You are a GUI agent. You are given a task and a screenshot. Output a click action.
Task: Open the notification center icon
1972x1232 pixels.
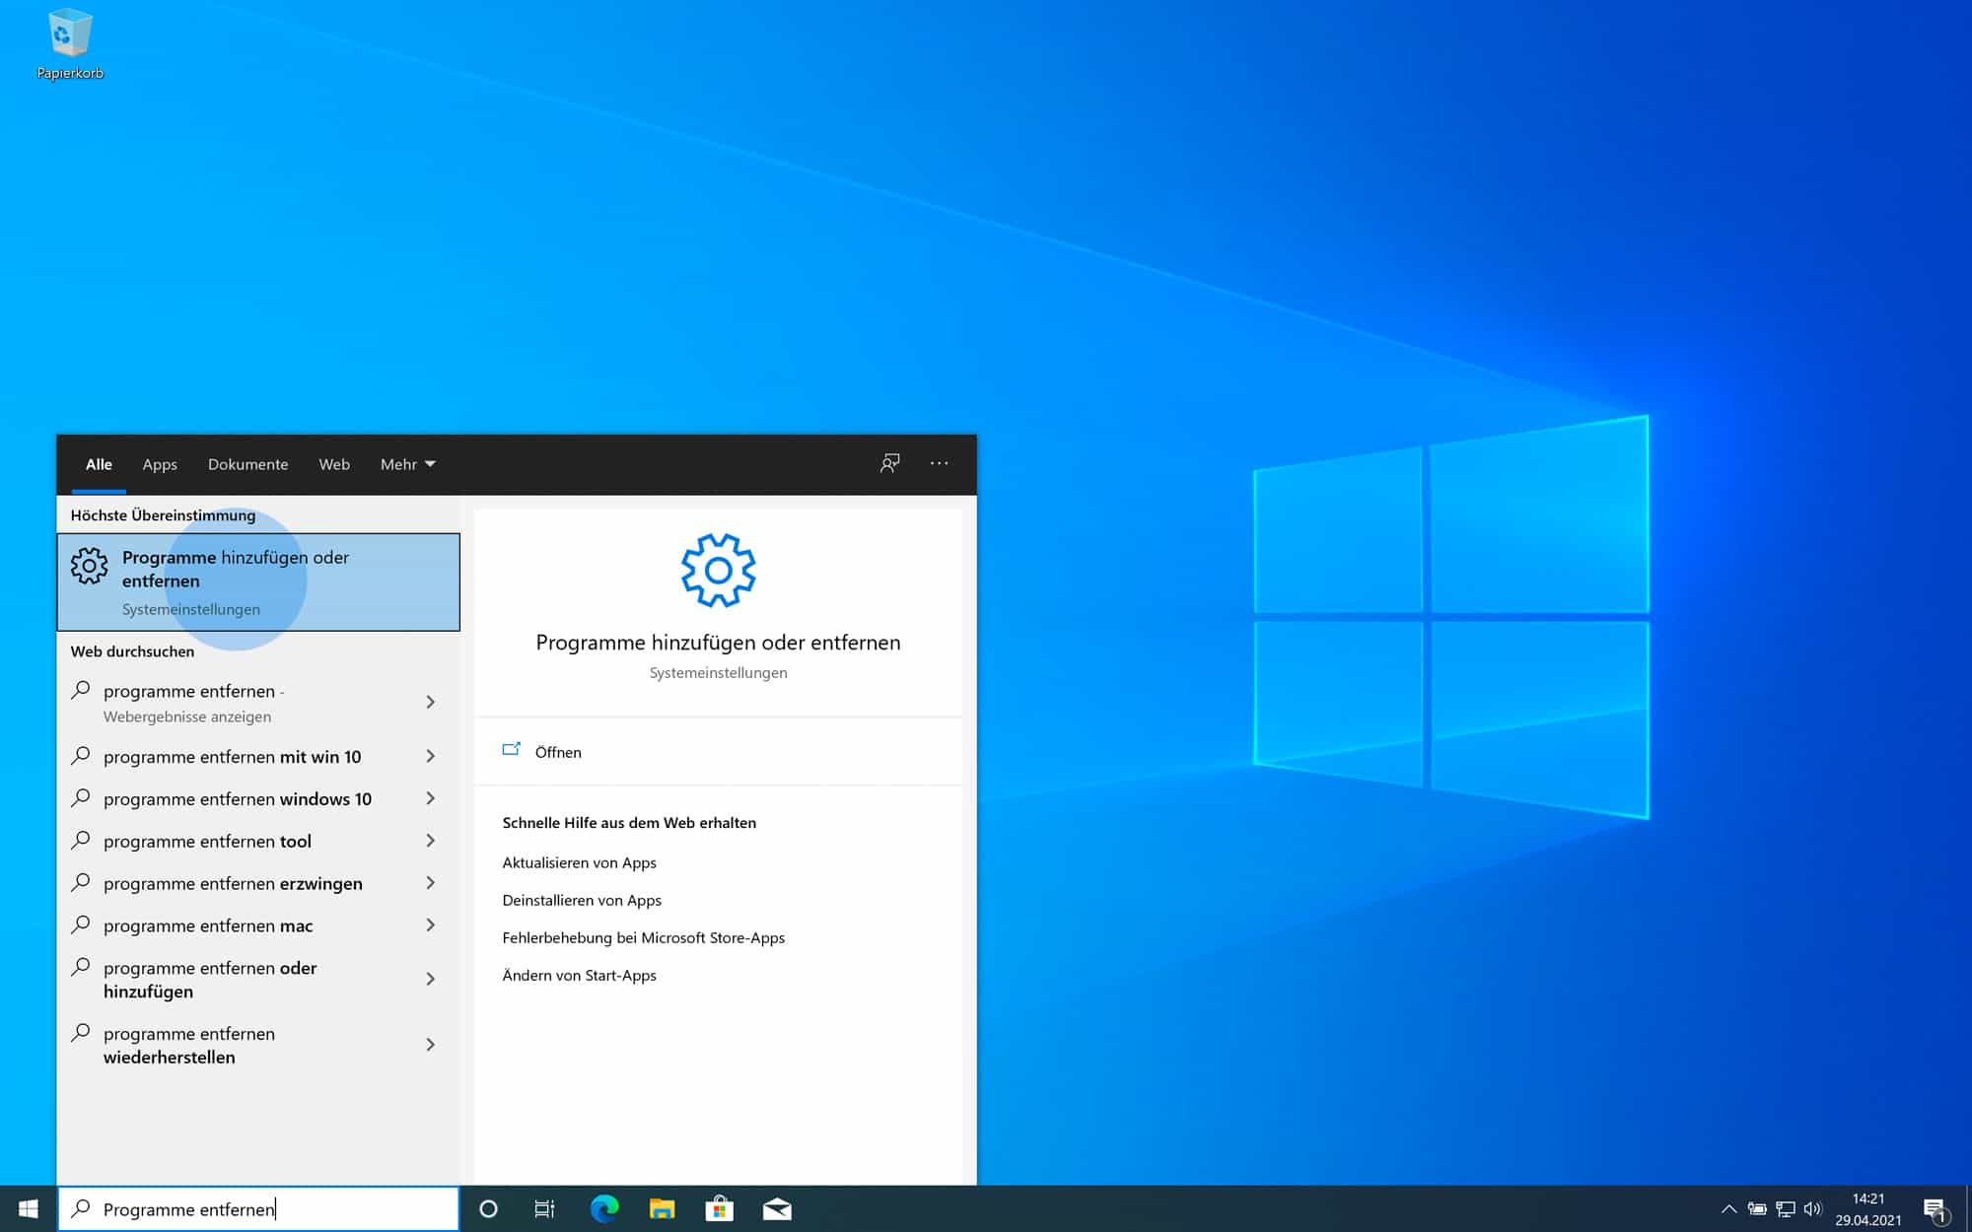(x=1936, y=1209)
